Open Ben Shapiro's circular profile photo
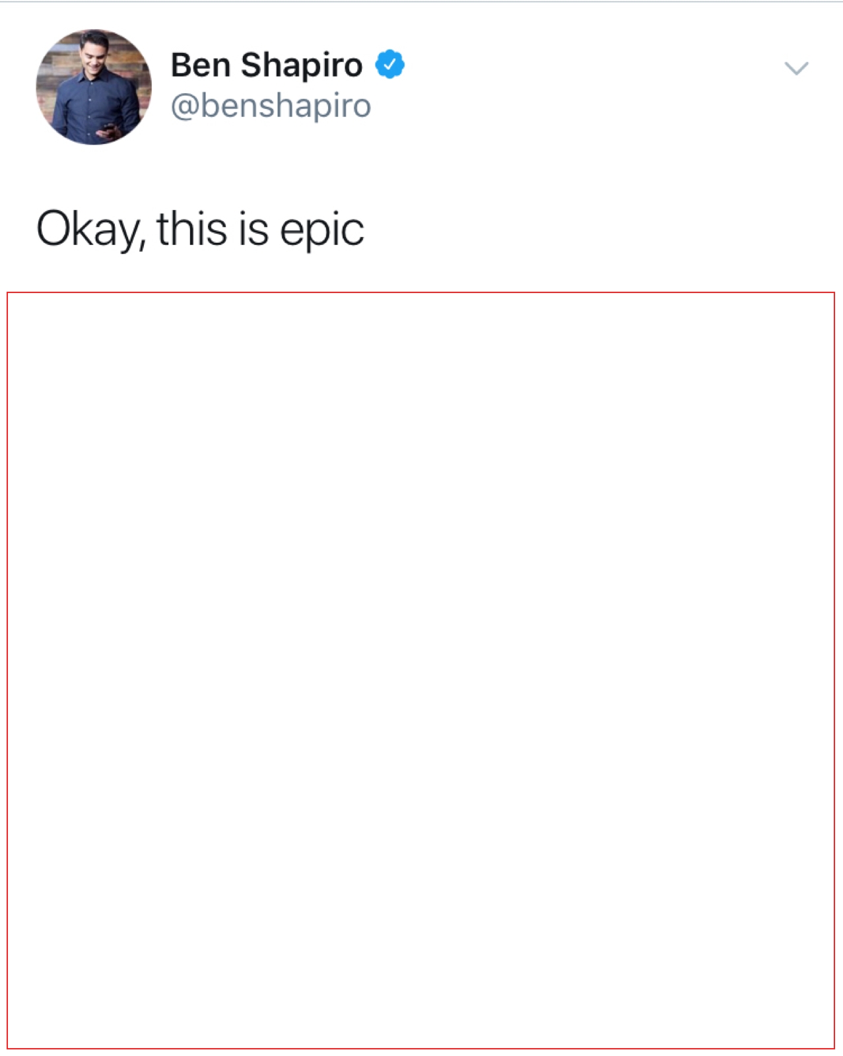 94,86
